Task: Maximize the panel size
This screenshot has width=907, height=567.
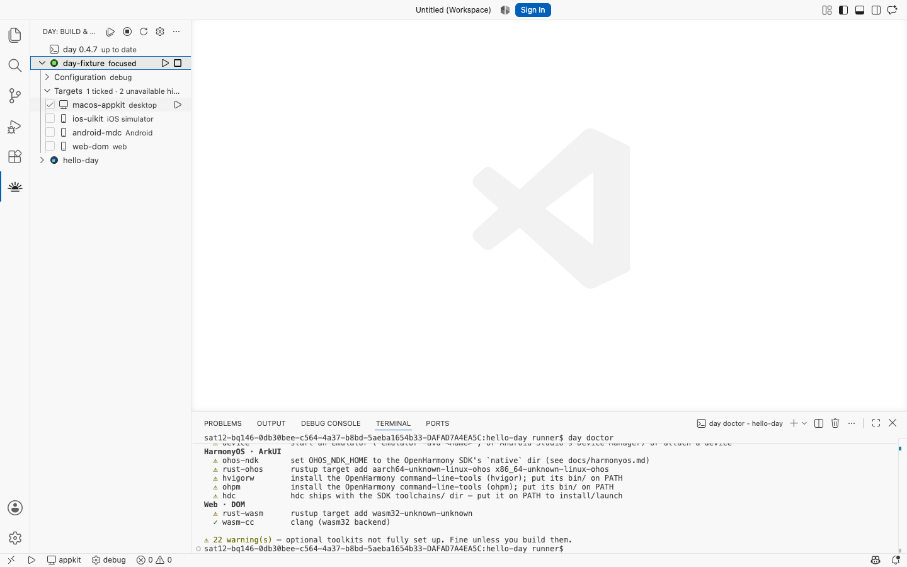Action: [x=876, y=423]
